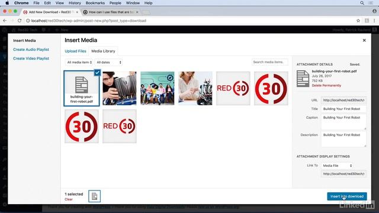Click the link URL field under Link To
Screen dimensions: 379x213
[x=343, y=173]
